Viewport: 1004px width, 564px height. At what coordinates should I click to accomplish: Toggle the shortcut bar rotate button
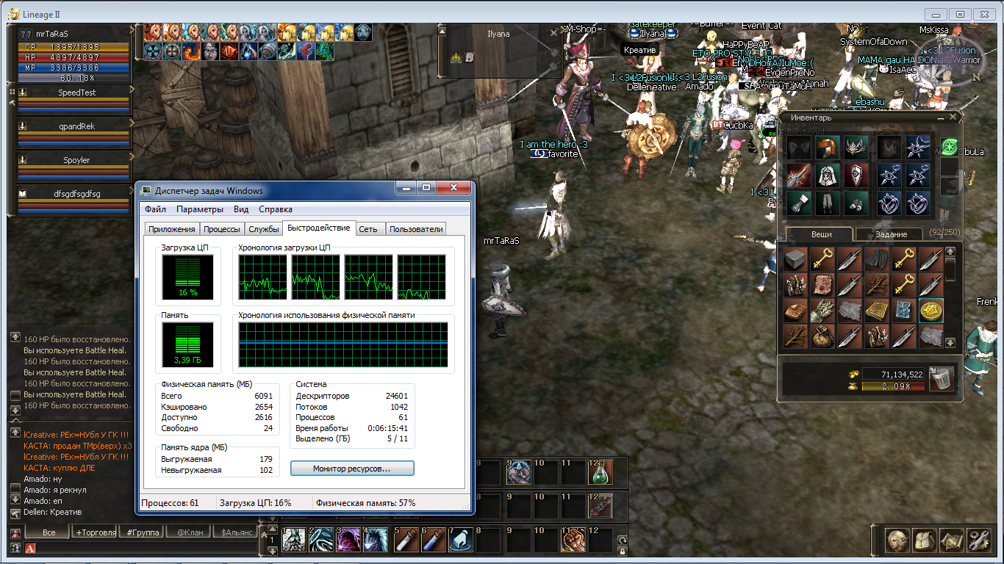[623, 540]
